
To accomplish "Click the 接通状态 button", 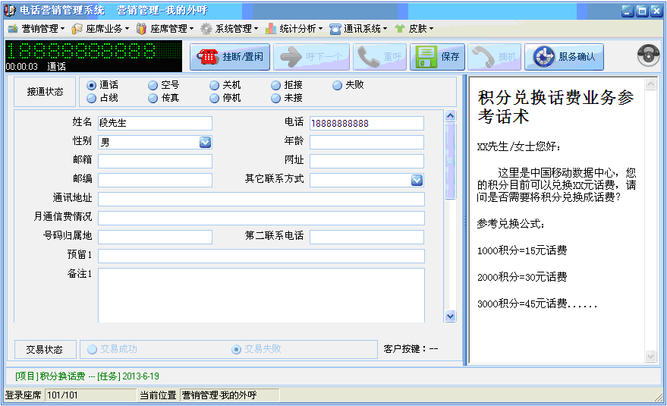I will click(x=45, y=92).
